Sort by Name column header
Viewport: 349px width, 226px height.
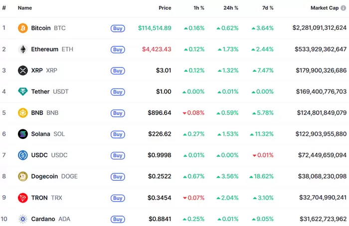click(x=25, y=8)
